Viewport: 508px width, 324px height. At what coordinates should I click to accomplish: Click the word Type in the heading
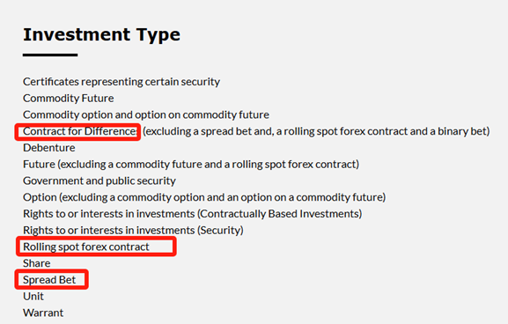[x=158, y=35]
